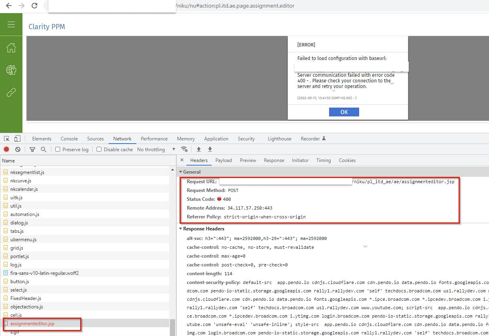This screenshot has width=489, height=336.
Task: Clear the network log
Action: [x=18, y=149]
